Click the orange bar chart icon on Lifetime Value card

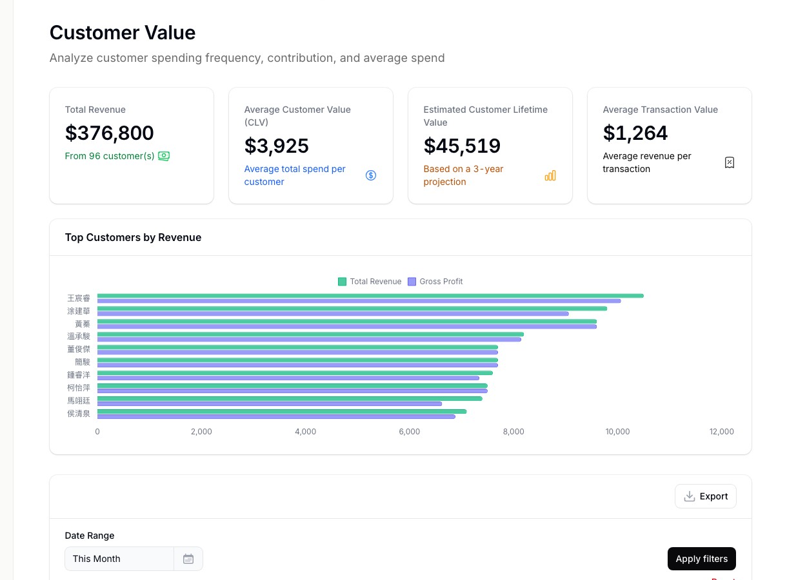(x=550, y=175)
